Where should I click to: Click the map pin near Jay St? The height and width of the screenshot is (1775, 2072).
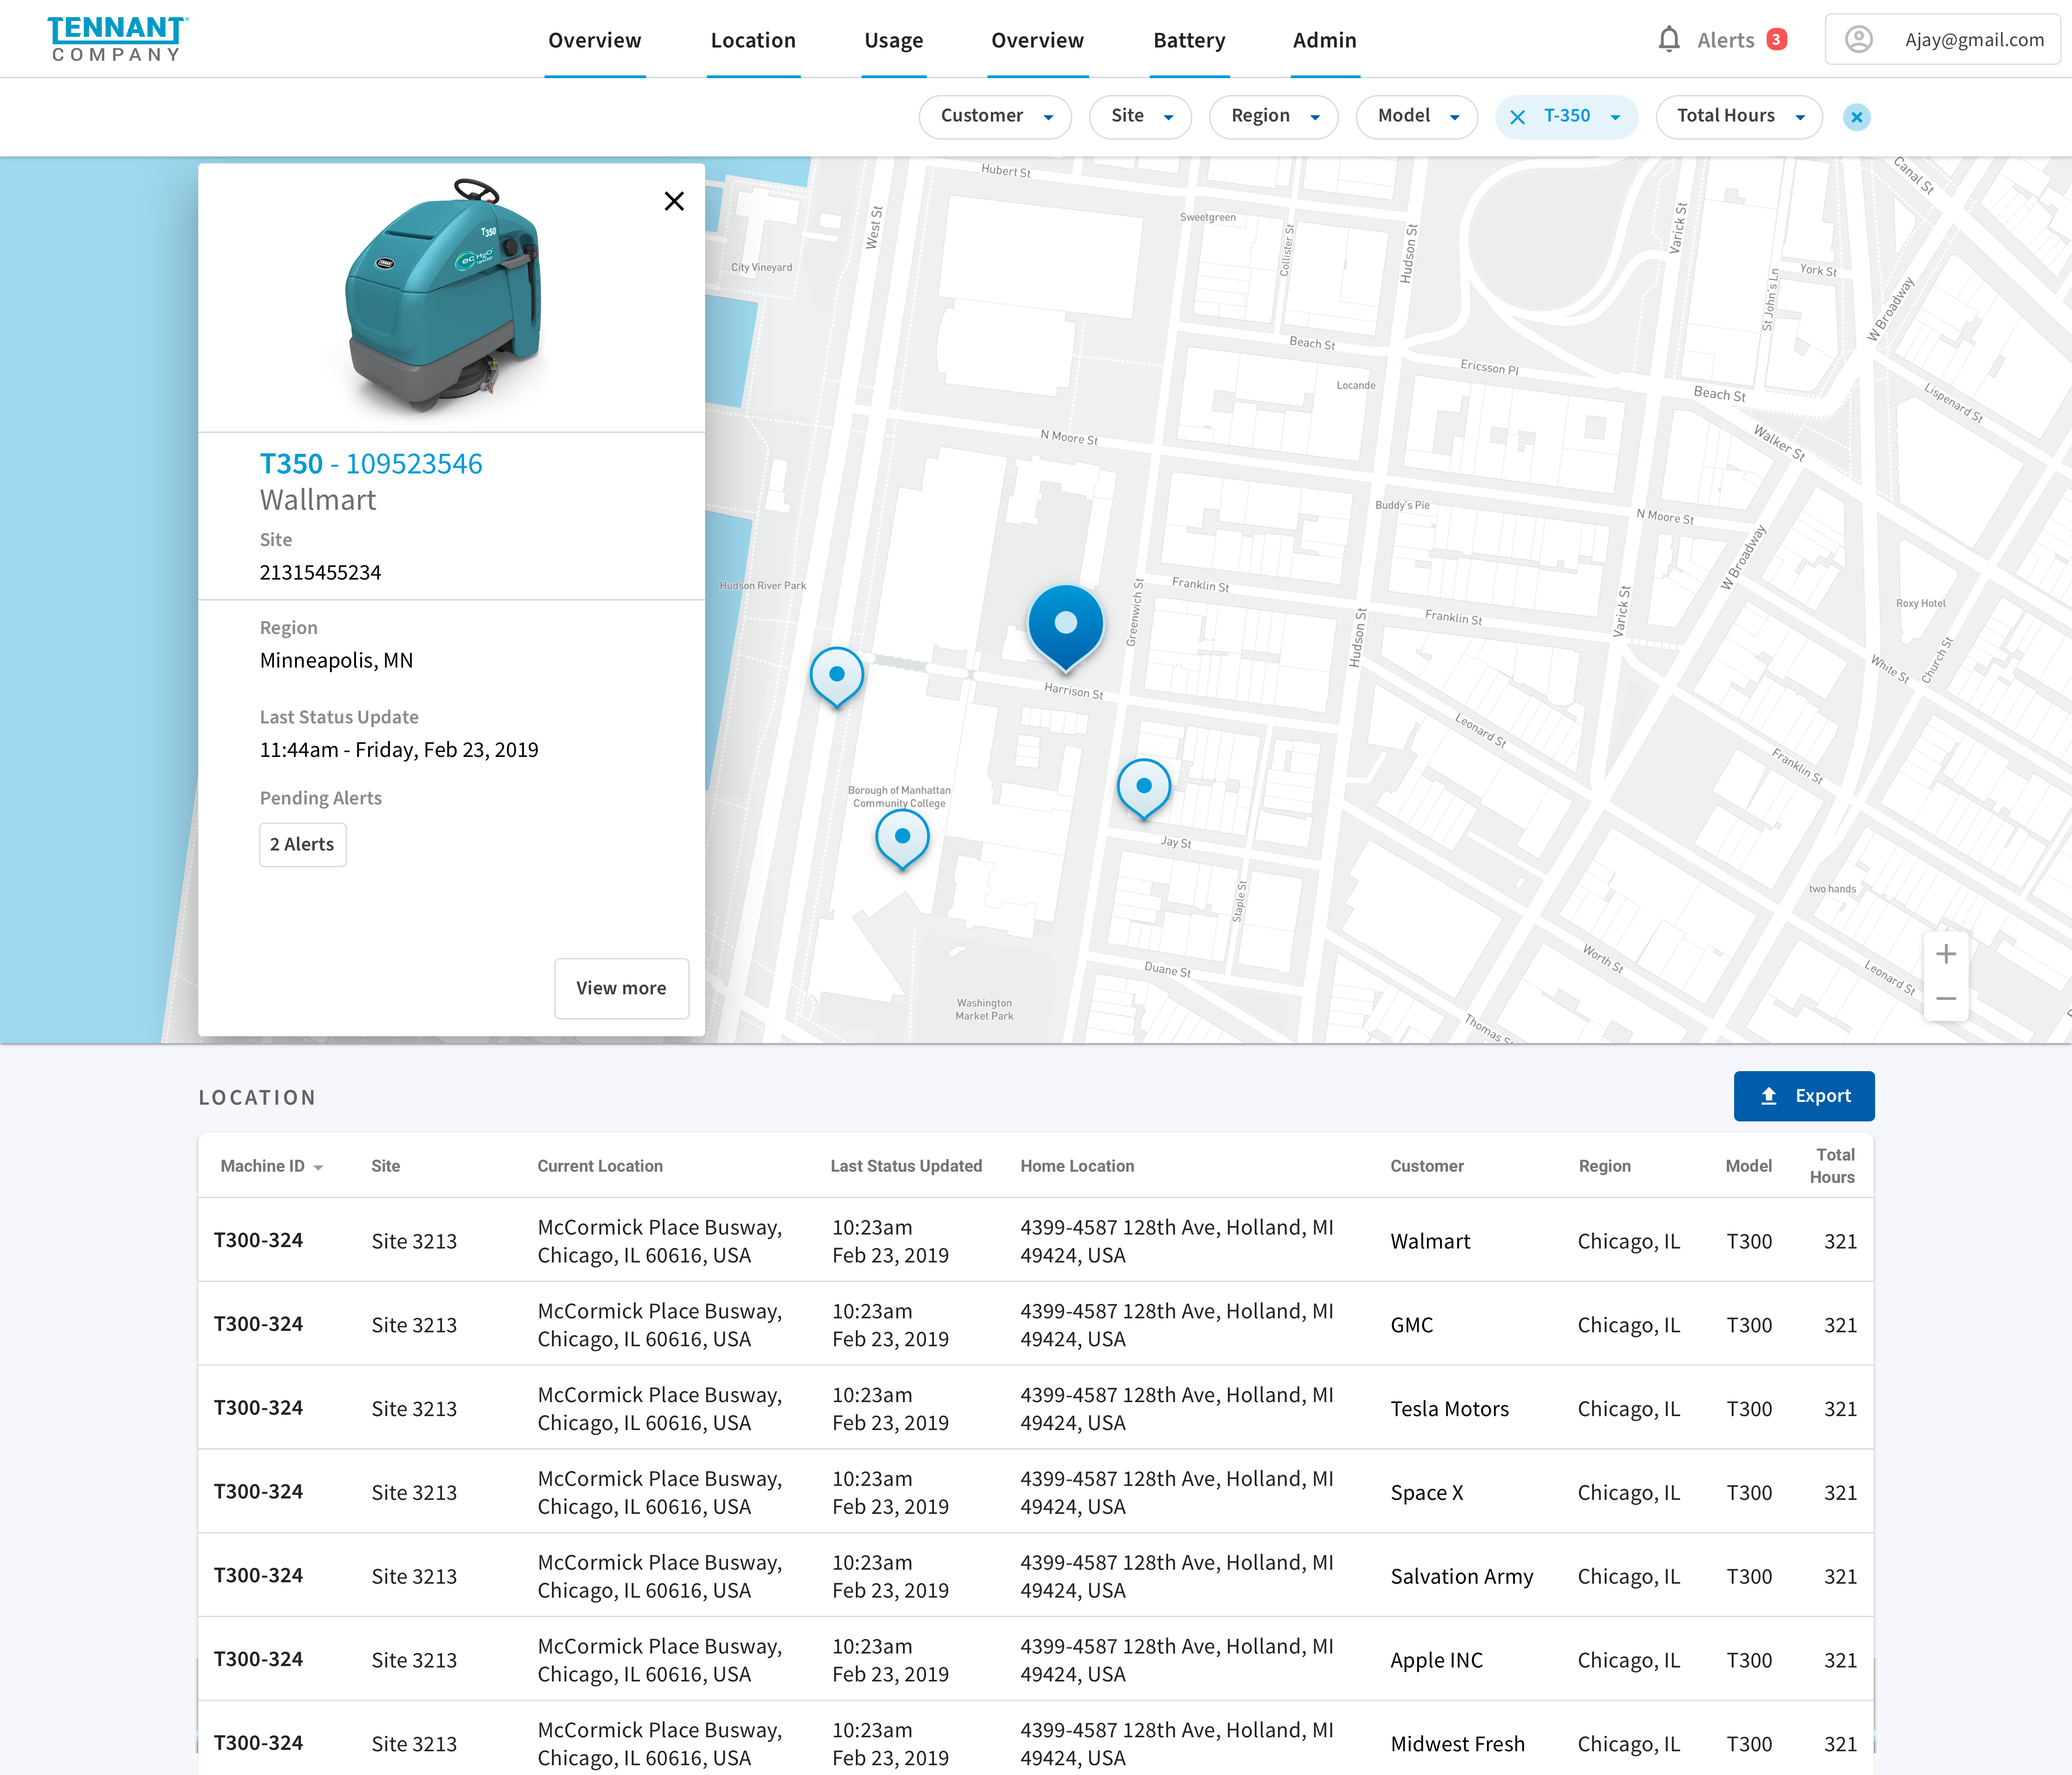click(x=1144, y=790)
